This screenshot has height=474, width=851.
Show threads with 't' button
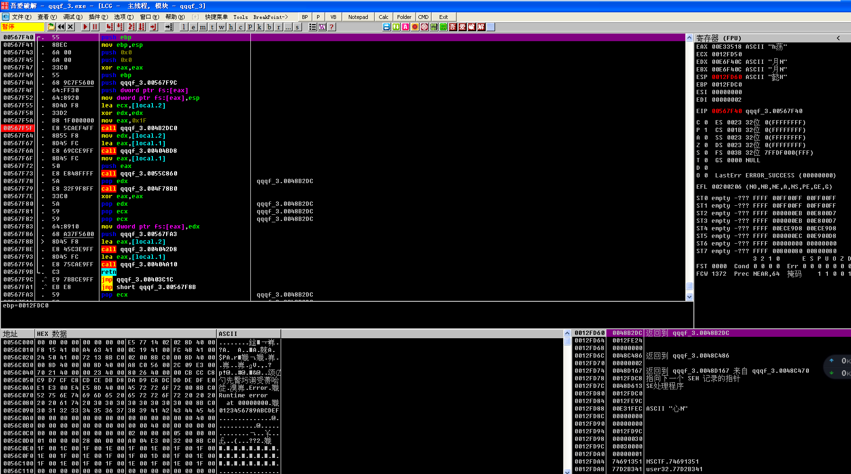(x=213, y=27)
